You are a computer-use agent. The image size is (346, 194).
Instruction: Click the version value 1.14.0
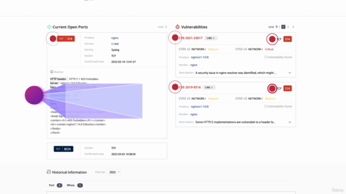point(115,44)
